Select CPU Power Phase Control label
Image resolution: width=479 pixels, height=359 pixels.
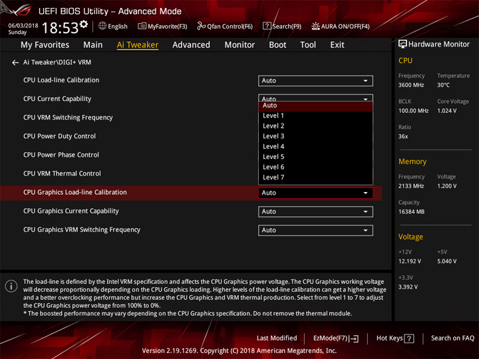[x=61, y=155]
